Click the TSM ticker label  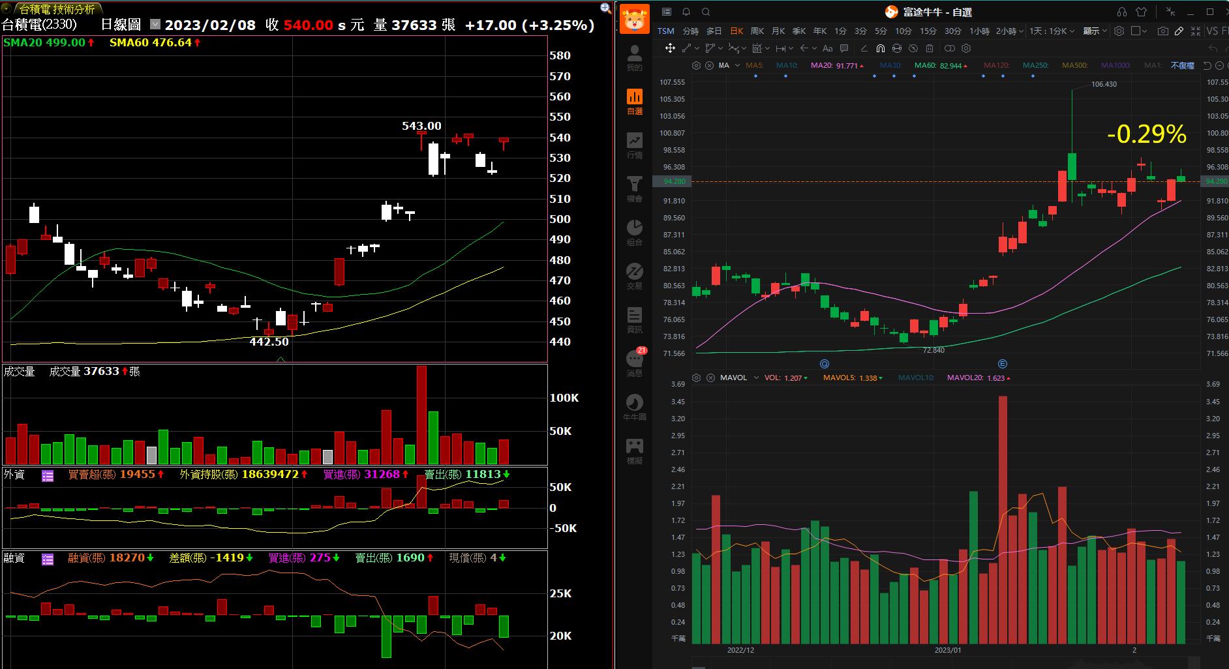pyautogui.click(x=666, y=31)
